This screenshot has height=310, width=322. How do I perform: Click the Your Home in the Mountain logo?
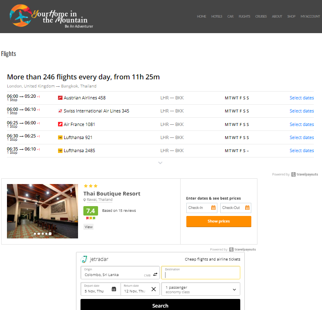coord(51,16)
